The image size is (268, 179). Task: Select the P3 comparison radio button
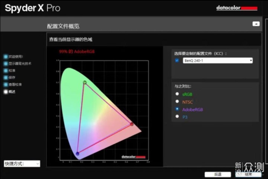click(x=177, y=117)
